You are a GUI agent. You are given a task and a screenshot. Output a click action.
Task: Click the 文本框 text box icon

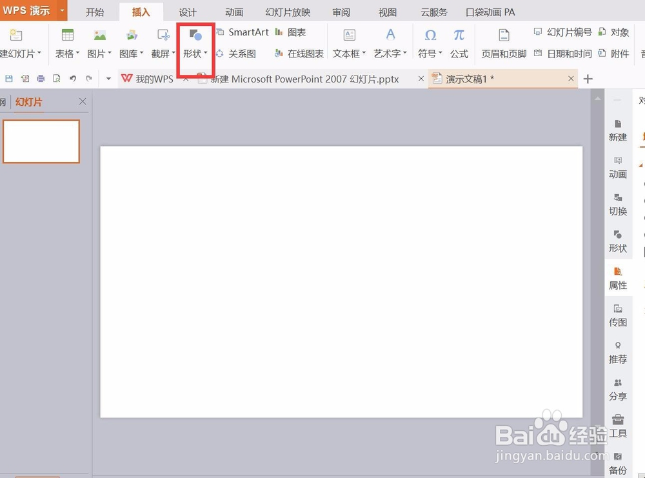click(349, 35)
